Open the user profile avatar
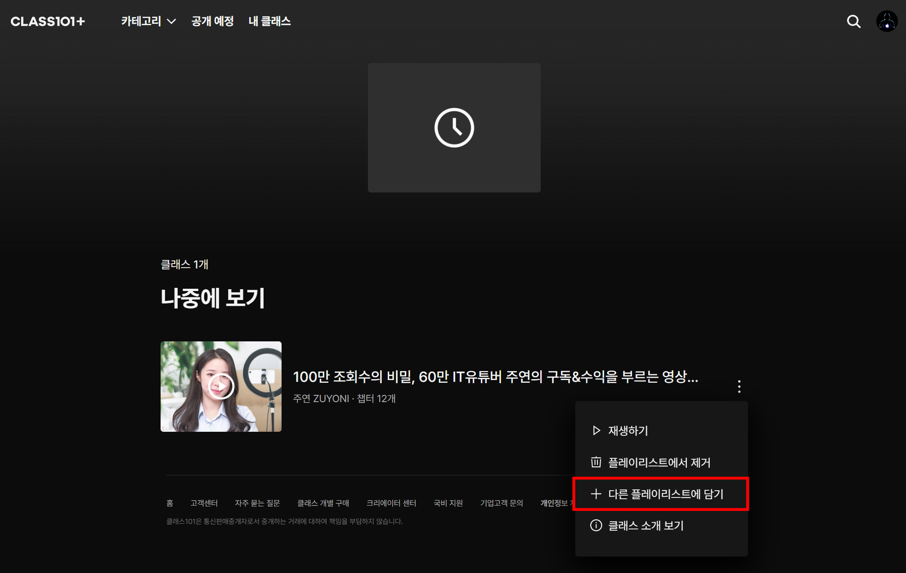The height and width of the screenshot is (573, 906). (887, 21)
